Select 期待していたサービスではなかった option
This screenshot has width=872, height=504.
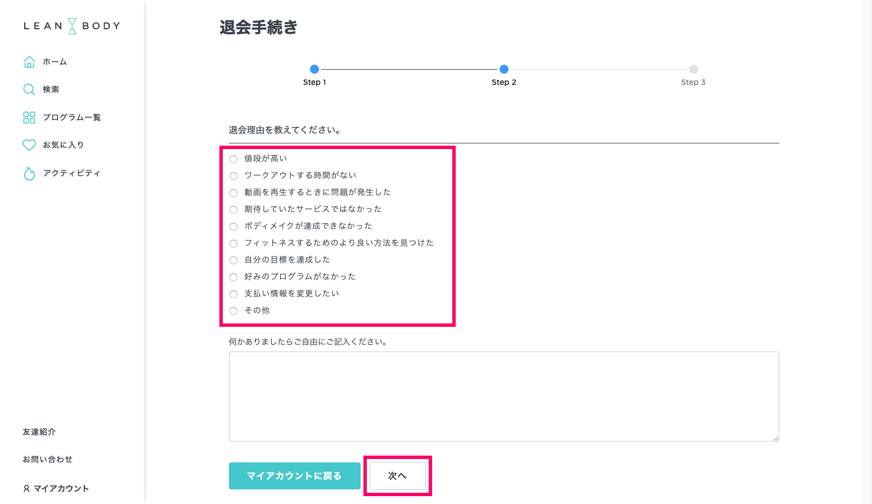pos(233,210)
